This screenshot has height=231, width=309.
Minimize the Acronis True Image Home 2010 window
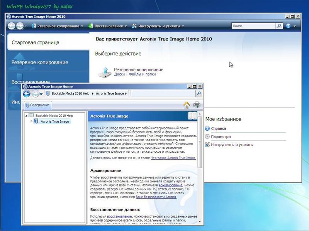click(x=288, y=17)
